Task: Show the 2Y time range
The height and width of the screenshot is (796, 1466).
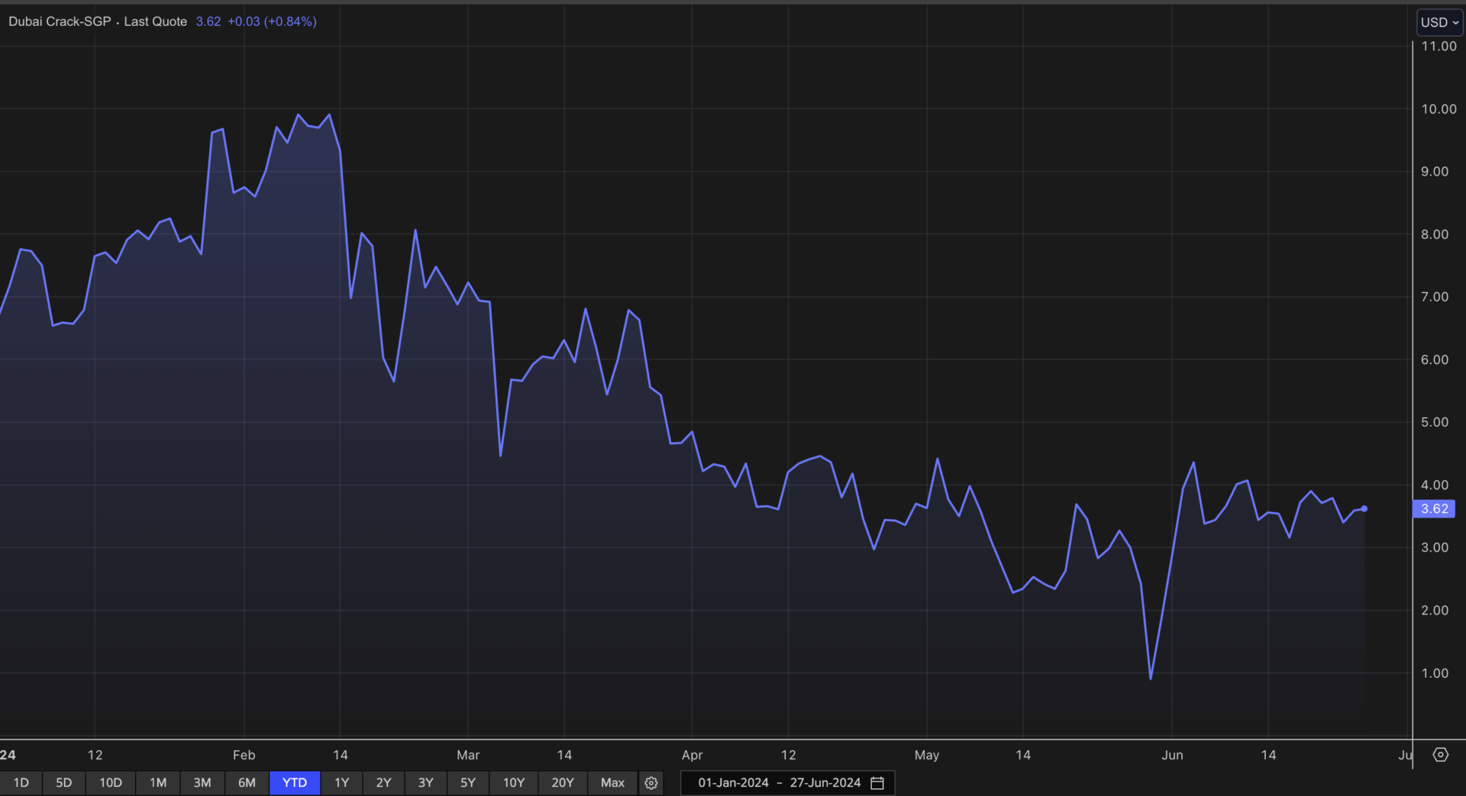Action: coord(383,783)
